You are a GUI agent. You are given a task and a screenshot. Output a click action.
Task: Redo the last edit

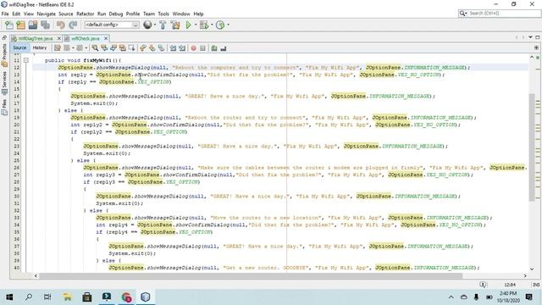[x=73, y=25]
